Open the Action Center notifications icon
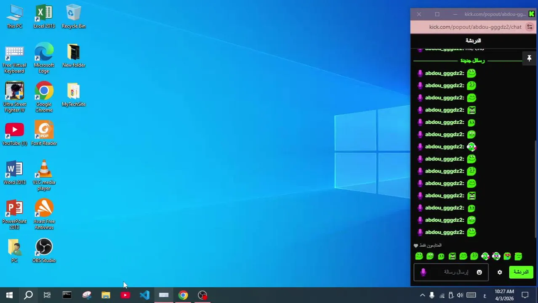 point(525,295)
